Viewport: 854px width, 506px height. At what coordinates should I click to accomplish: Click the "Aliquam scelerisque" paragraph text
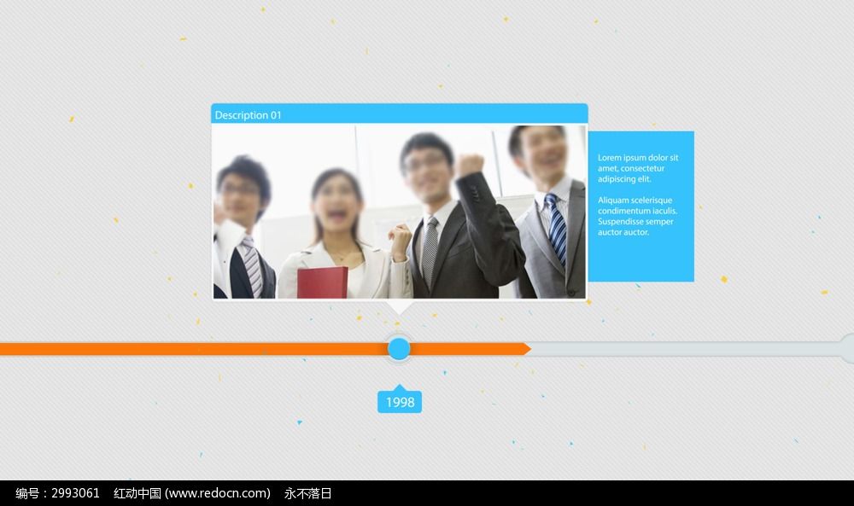[637, 216]
